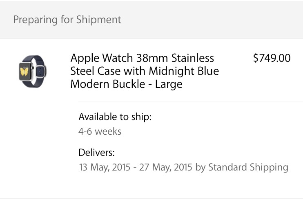Select the 13 May - 27 May delivery dates
303x199 pixels.
click(x=136, y=167)
